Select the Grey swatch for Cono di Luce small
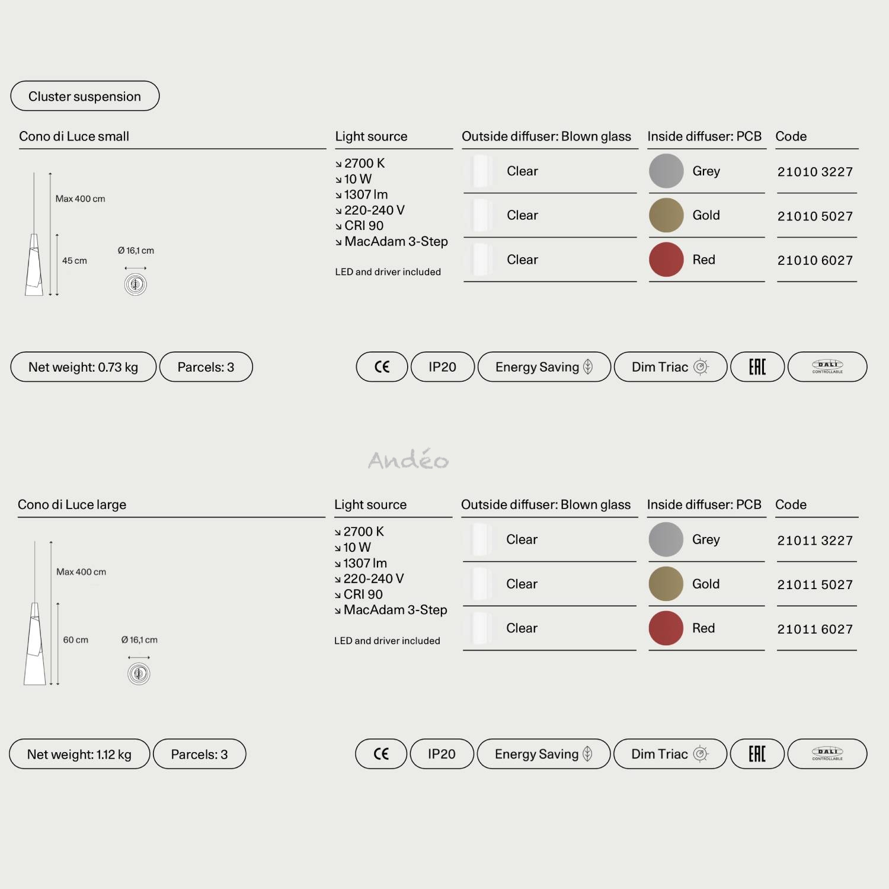Screen dimensions: 889x889 [x=667, y=171]
